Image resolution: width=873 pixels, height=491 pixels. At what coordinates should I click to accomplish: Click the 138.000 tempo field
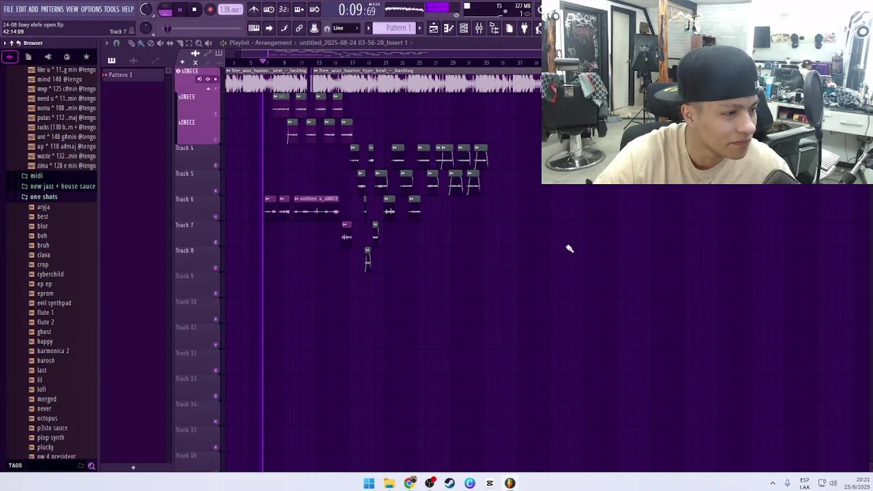click(x=230, y=10)
